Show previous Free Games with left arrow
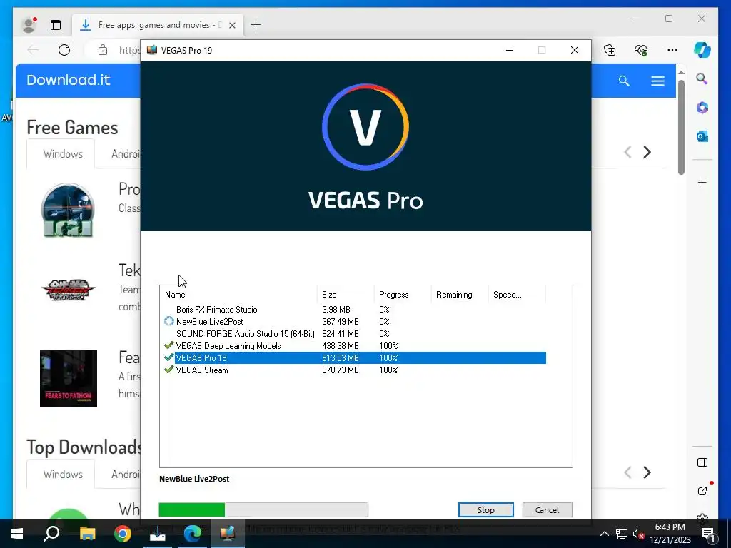Image resolution: width=731 pixels, height=548 pixels. click(x=628, y=152)
